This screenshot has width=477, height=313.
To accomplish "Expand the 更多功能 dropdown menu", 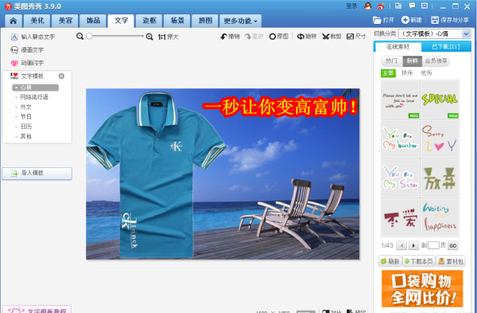I will point(240,21).
